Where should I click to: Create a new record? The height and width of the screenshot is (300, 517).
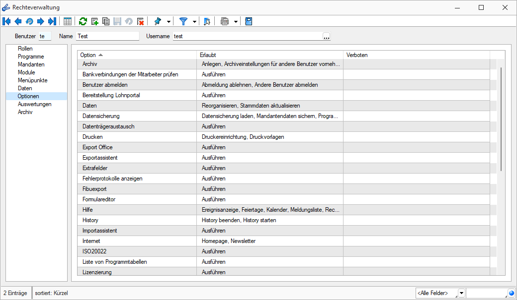click(94, 21)
